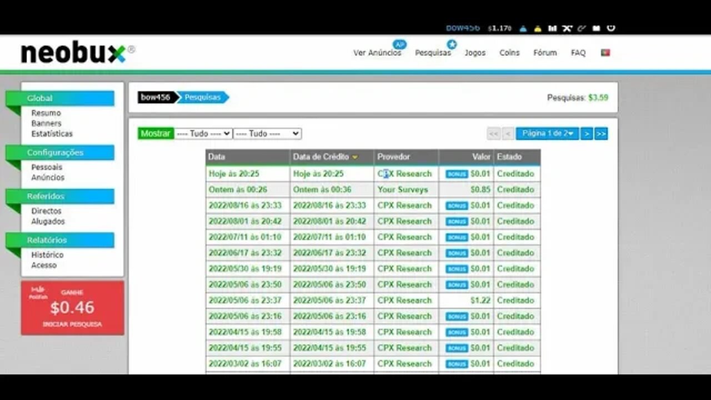Click BONUS badge in 2022/07/11 row
The width and height of the screenshot is (711, 400).
point(457,237)
